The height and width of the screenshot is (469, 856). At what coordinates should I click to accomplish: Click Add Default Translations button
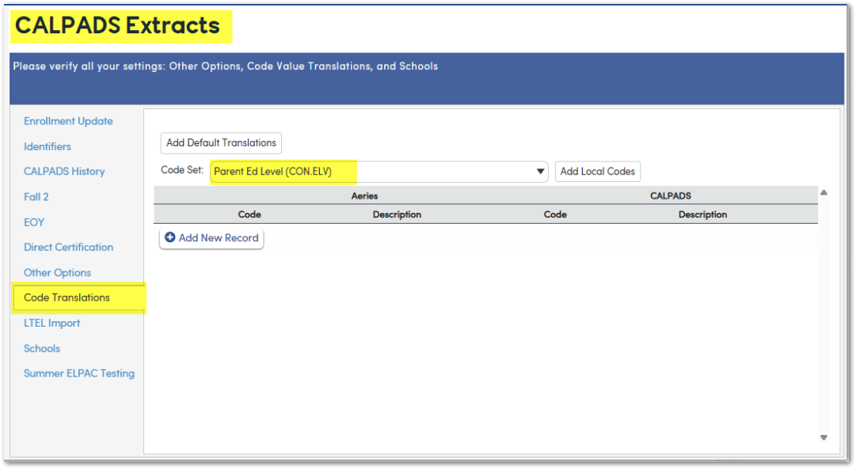click(x=221, y=143)
